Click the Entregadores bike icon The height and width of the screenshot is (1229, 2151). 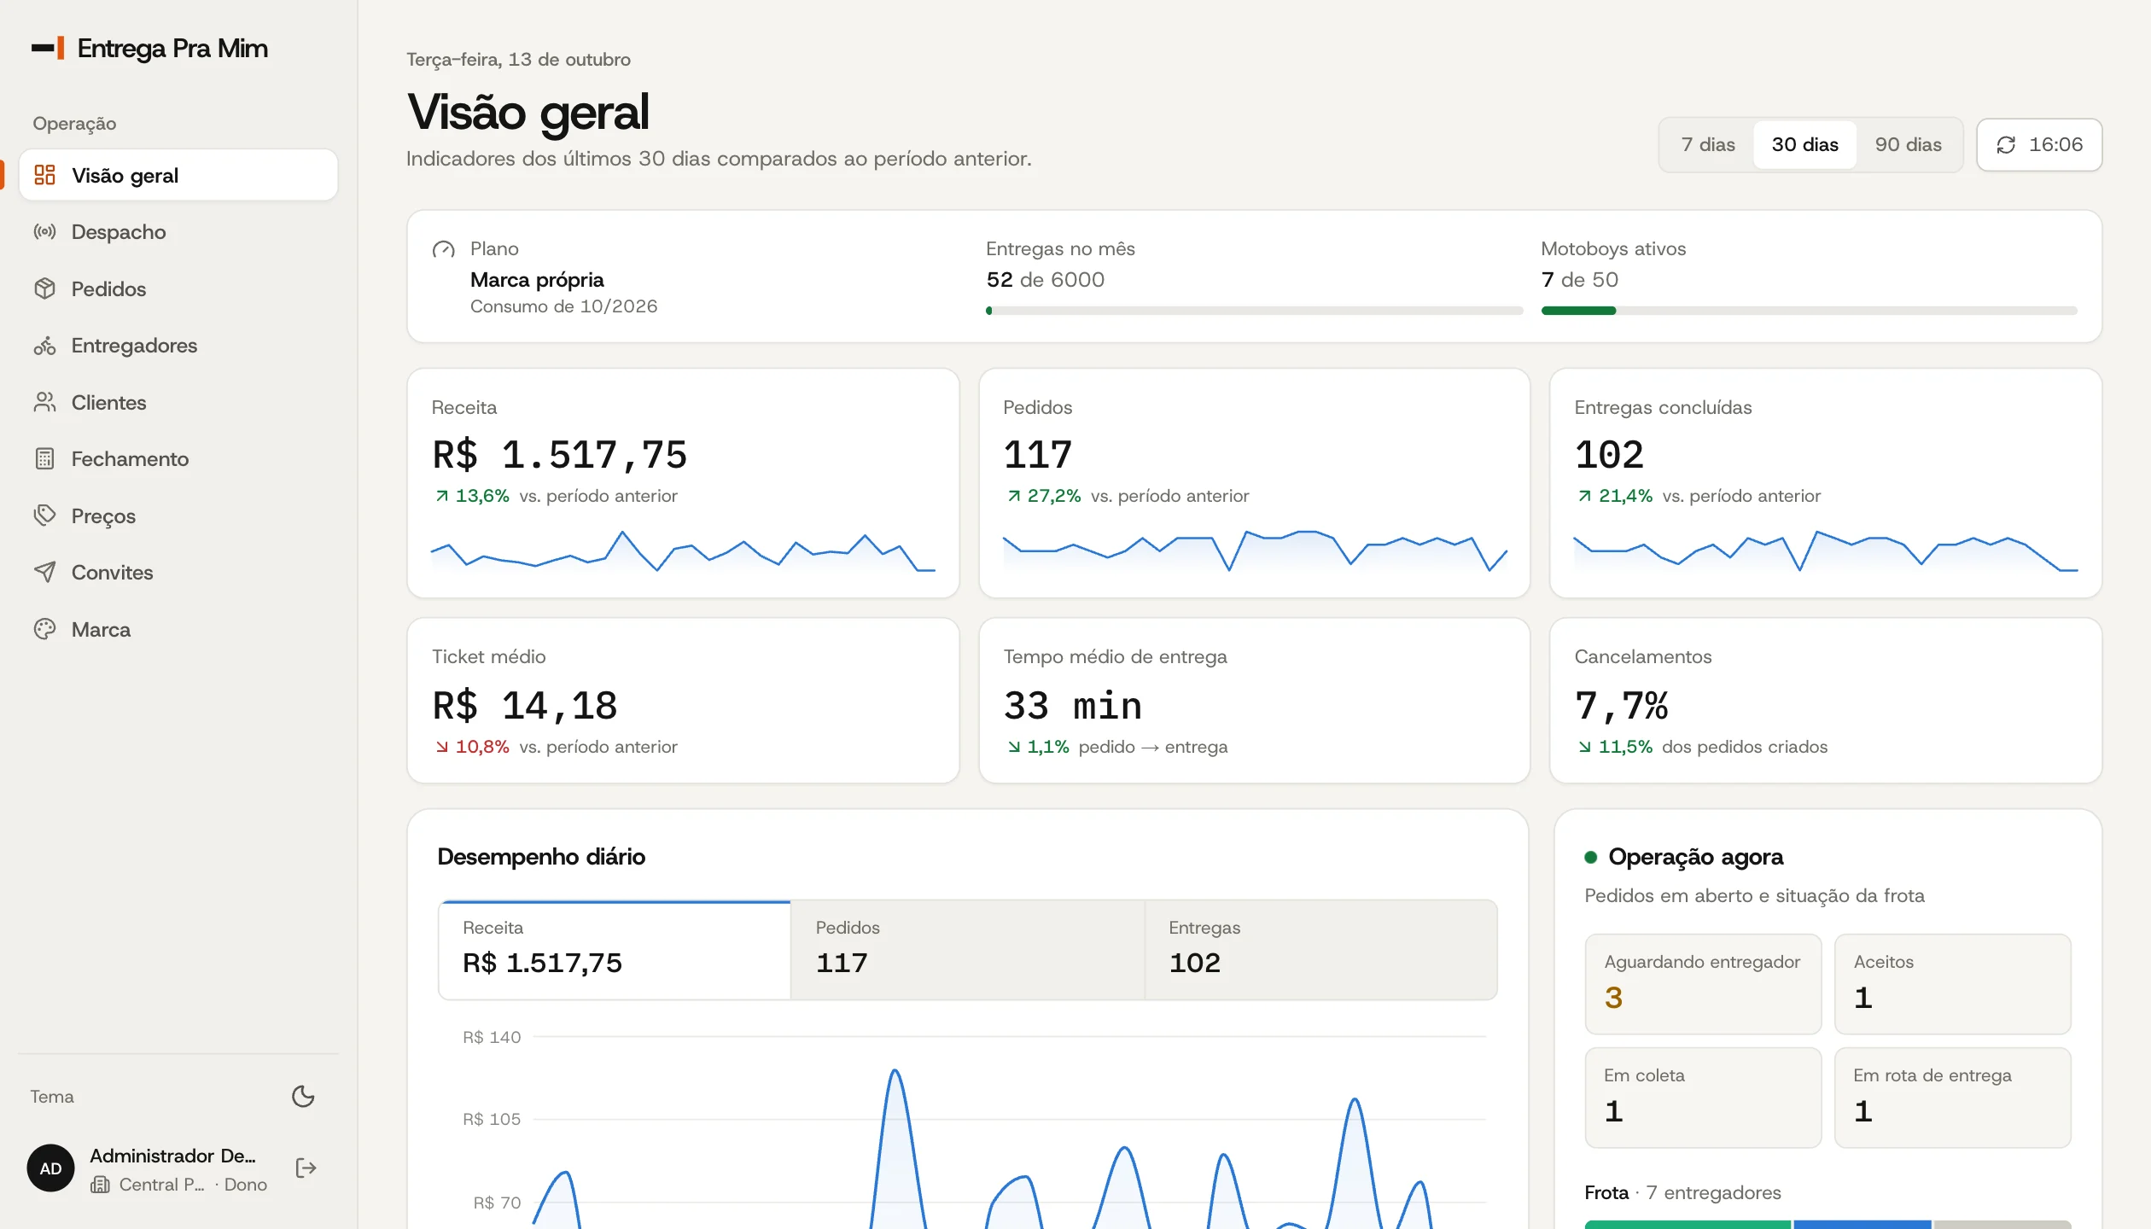[44, 346]
